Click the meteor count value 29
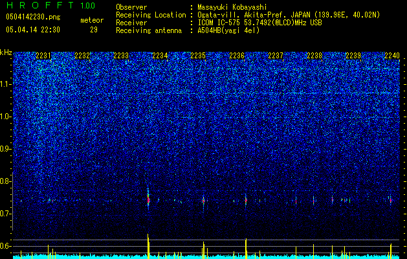 [94, 30]
